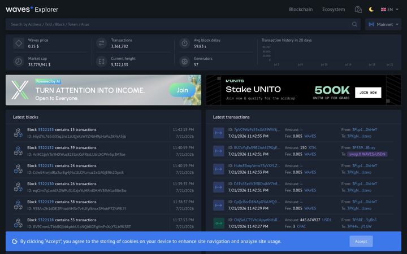Open block 5322131 link
This screenshot has width=407, height=254.
click(46, 165)
